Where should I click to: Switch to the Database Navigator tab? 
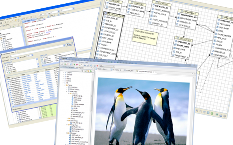(x=68, y=67)
